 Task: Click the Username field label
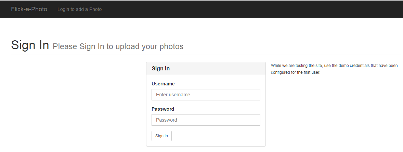[163, 84]
